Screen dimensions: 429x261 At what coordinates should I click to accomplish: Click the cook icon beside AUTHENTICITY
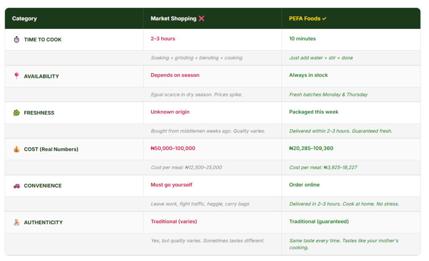[x=17, y=222]
